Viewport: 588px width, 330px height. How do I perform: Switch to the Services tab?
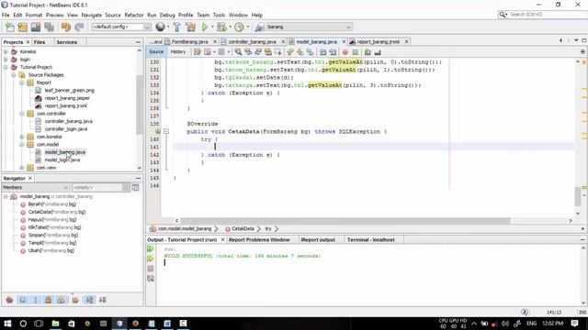[67, 42]
